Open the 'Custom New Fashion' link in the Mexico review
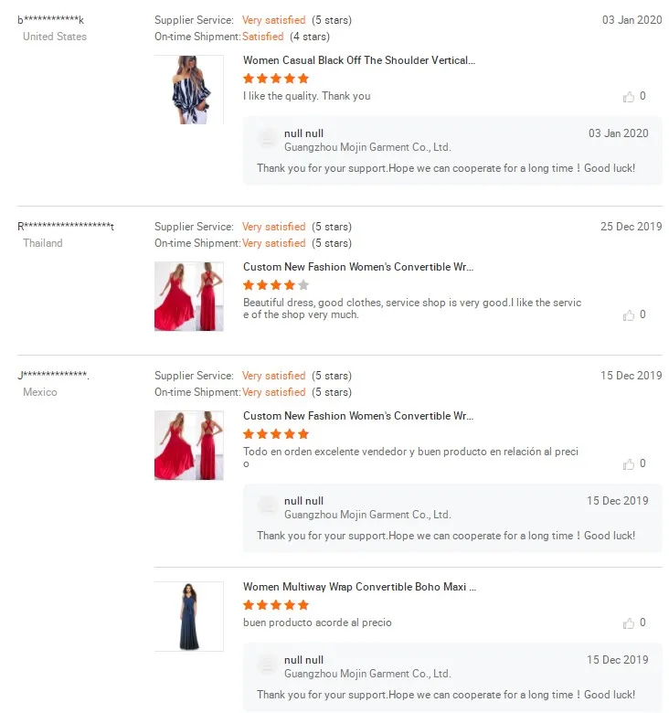 [x=358, y=416]
